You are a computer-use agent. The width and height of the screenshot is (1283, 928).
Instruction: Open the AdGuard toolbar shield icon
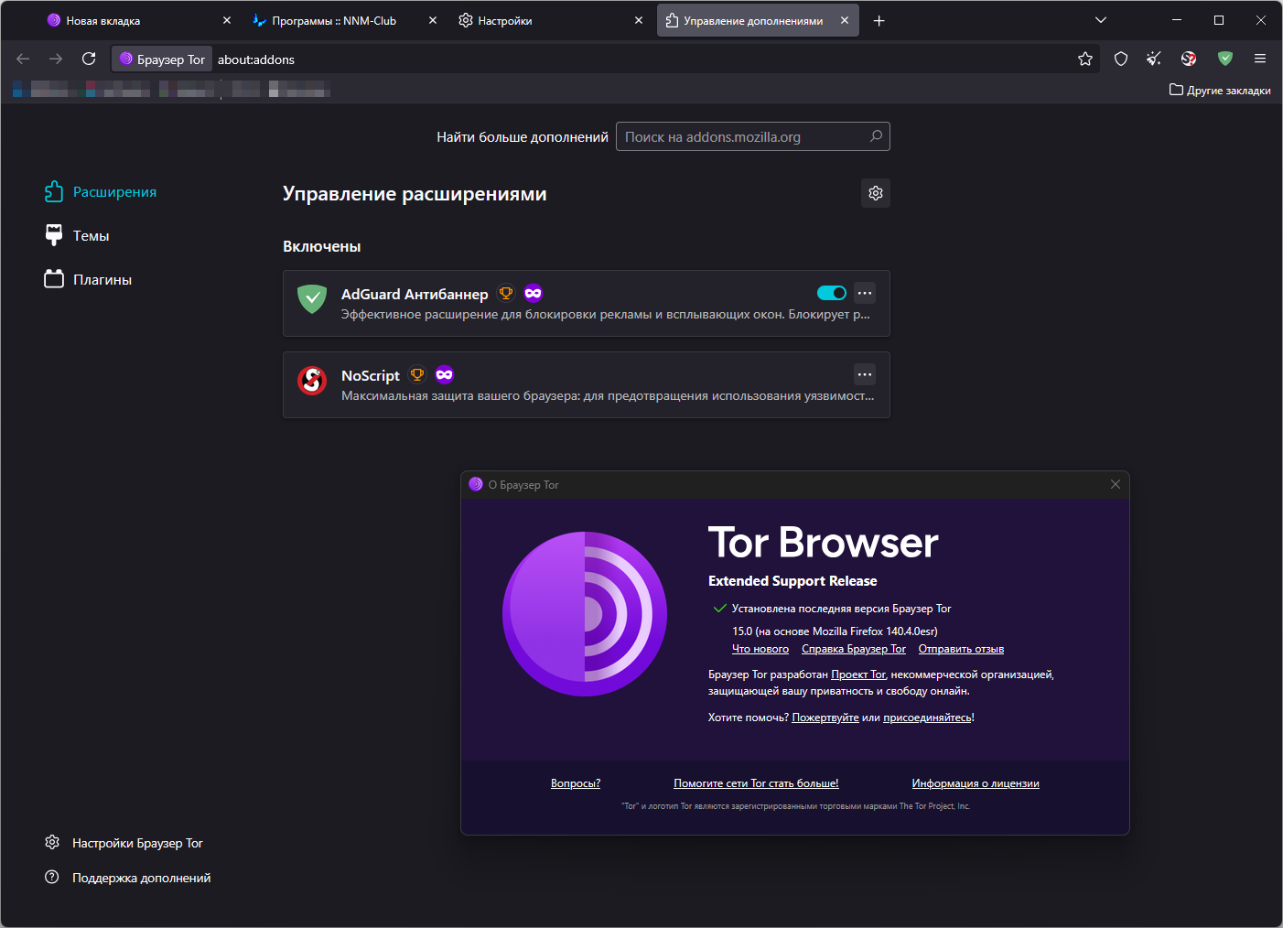(x=1225, y=59)
